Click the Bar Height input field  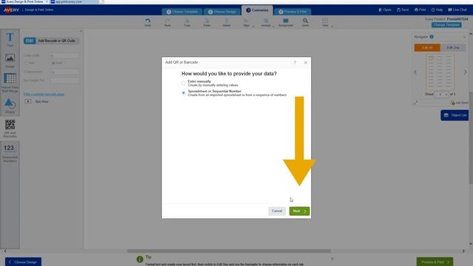pos(65,81)
